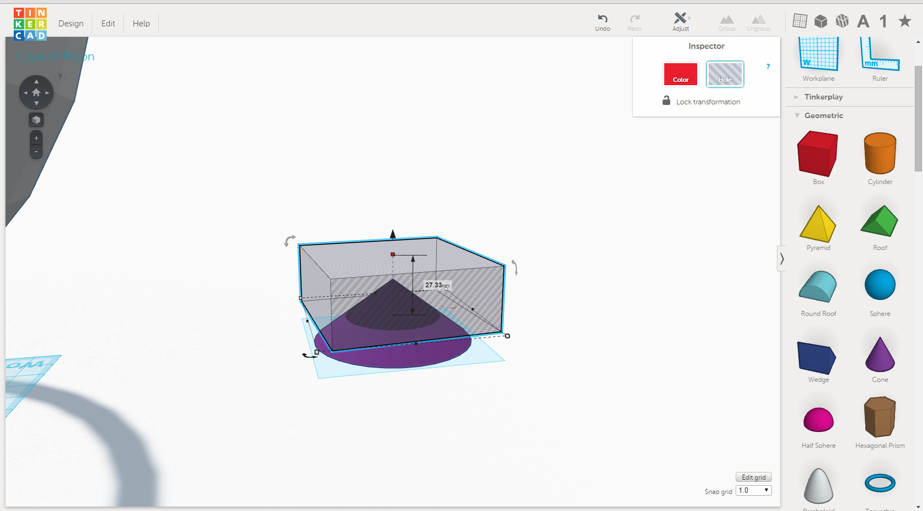This screenshot has height=511, width=923.
Task: Rotate view right with right arrow
Action: coord(47,92)
